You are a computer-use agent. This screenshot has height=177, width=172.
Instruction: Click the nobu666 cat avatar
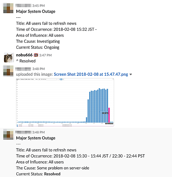(9, 57)
